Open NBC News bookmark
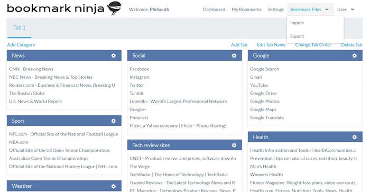This screenshot has height=192, width=370. point(51,77)
